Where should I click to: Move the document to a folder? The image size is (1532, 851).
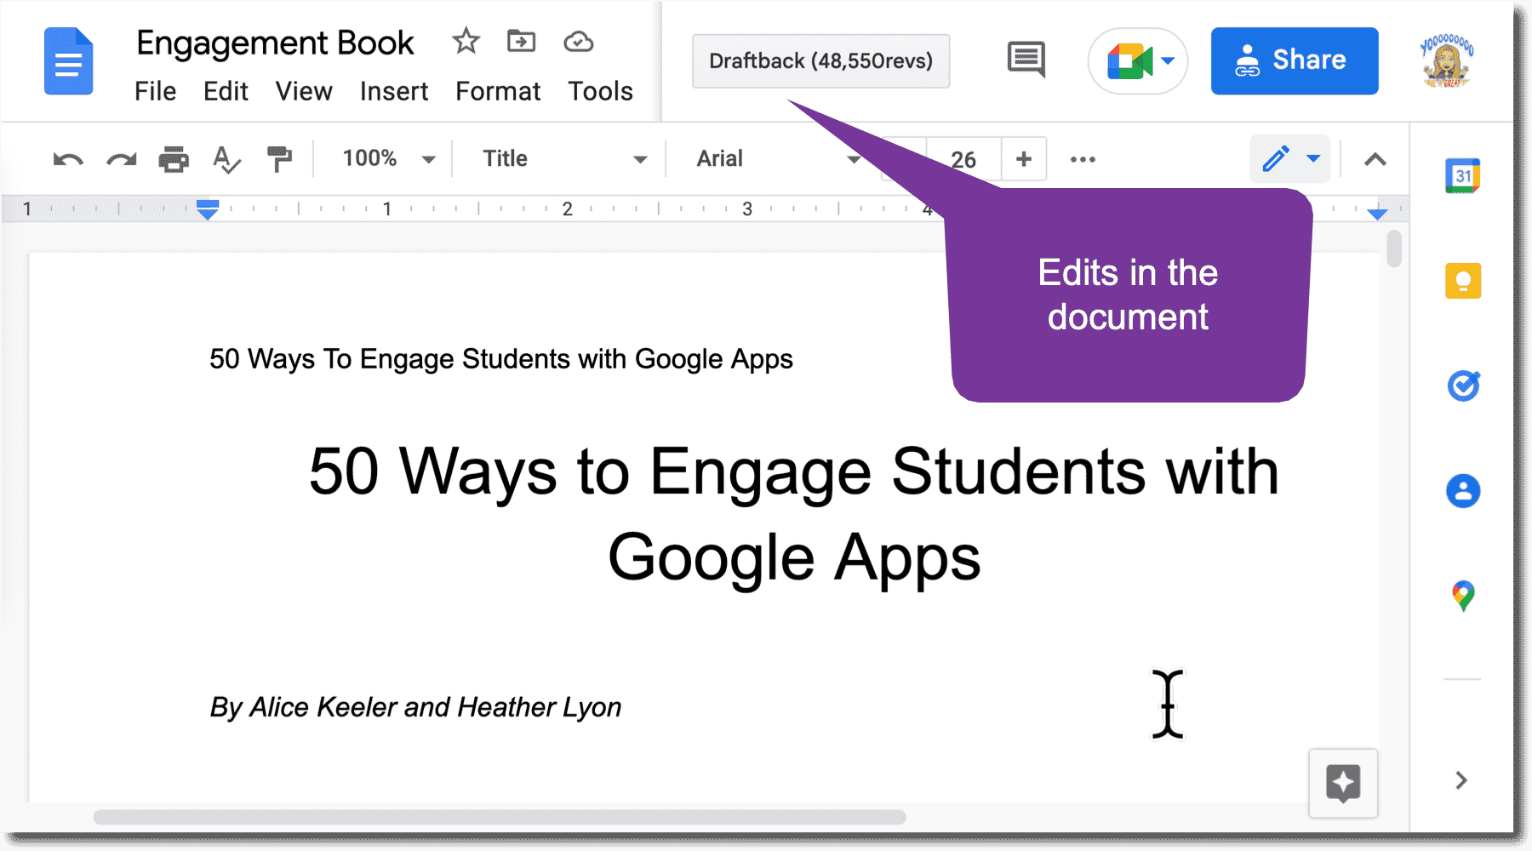521,41
